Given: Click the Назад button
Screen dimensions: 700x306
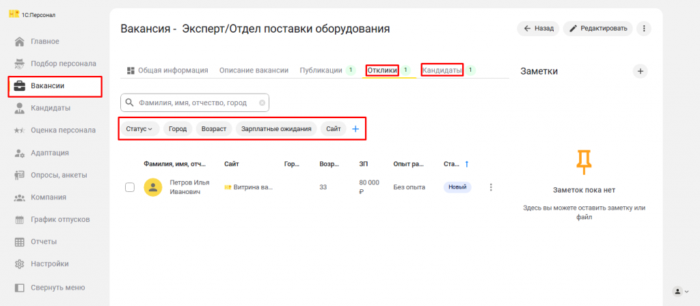Looking at the screenshot, I should tap(538, 29).
